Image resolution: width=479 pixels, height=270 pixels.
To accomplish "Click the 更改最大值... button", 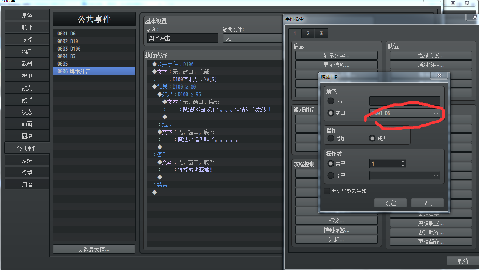I will point(94,249).
